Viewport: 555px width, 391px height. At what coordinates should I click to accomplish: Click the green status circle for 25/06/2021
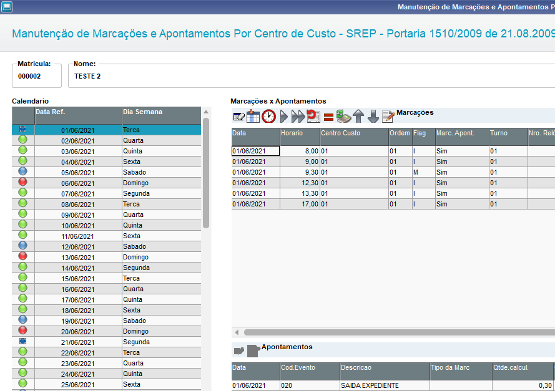coord(22,384)
